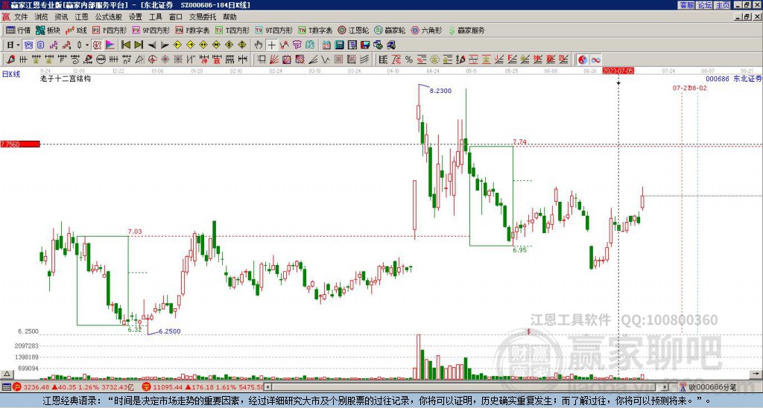Open the 公式选股 menu
This screenshot has width=763, height=408.
(109, 17)
